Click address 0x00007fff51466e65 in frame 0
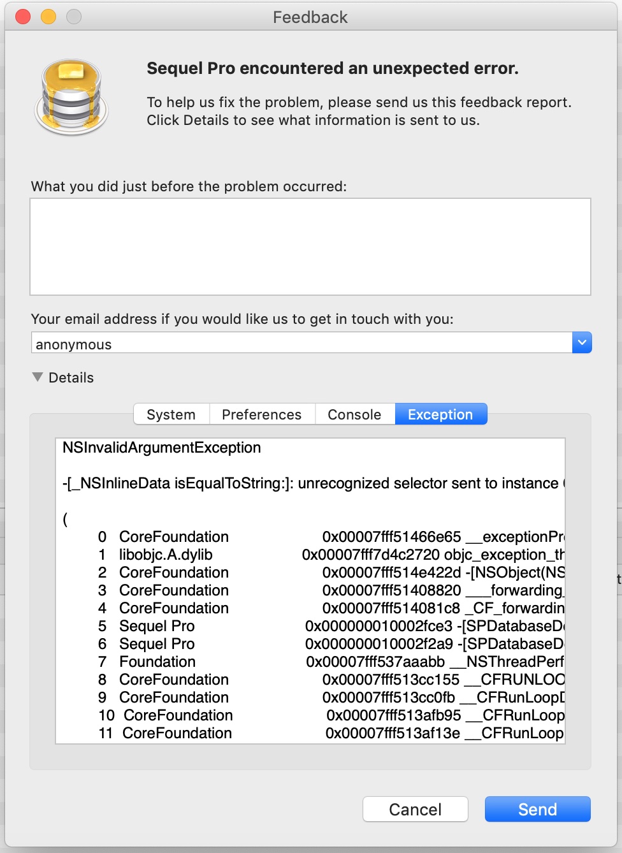This screenshot has width=622, height=853. pos(391,537)
